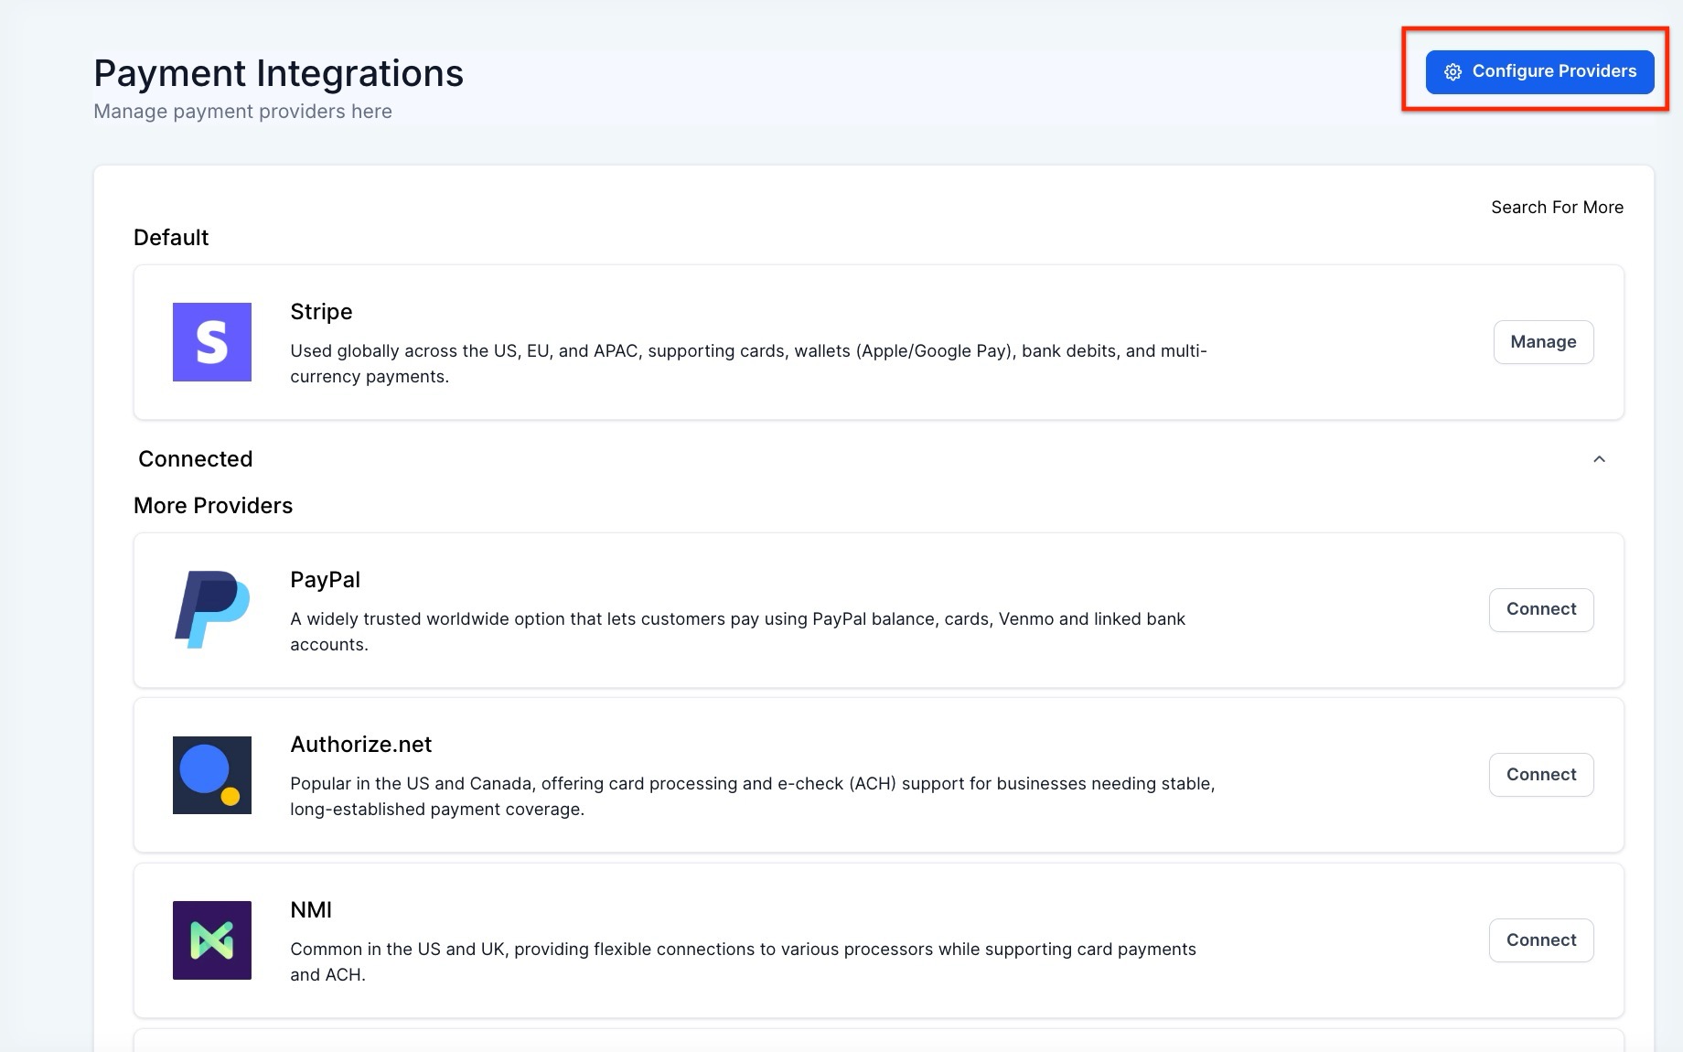The height and width of the screenshot is (1052, 1683).
Task: Click the PayPal logo icon
Action: [211, 609]
